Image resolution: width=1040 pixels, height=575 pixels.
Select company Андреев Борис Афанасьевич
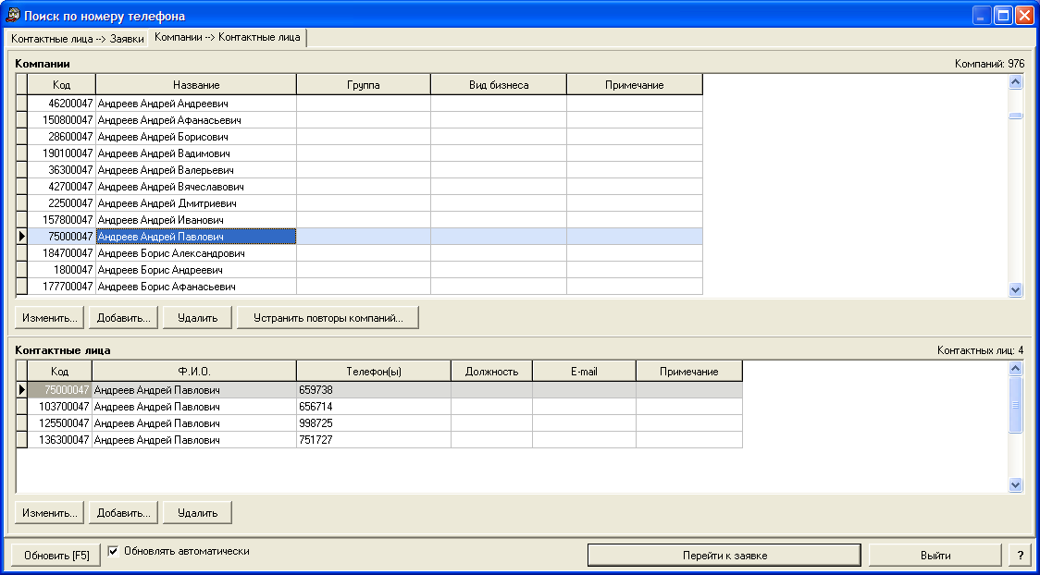(196, 287)
